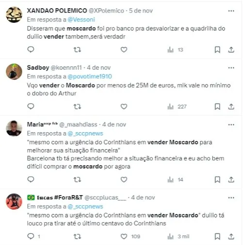Open XANDAO POLEMICO's avatar

point(14,15)
